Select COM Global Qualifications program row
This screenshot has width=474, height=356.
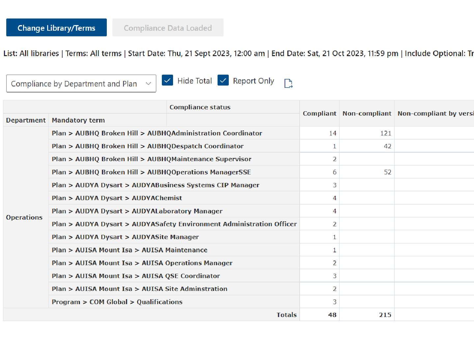[x=117, y=302]
